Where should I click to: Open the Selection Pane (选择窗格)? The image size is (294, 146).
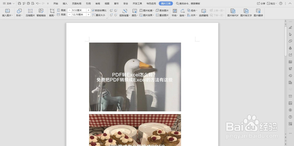(x=204, y=13)
